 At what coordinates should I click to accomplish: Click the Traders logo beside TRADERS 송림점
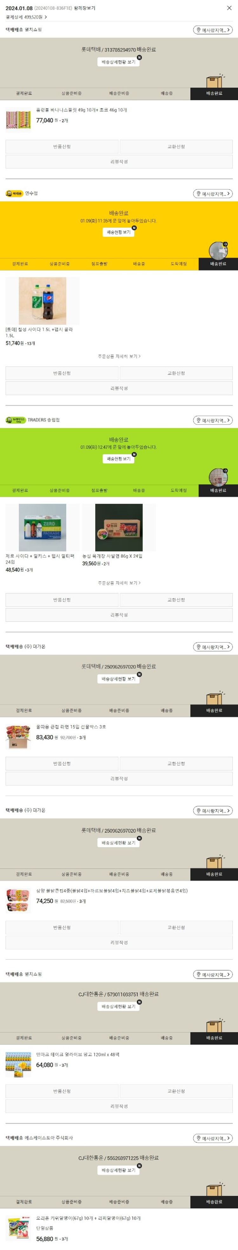pos(16,420)
